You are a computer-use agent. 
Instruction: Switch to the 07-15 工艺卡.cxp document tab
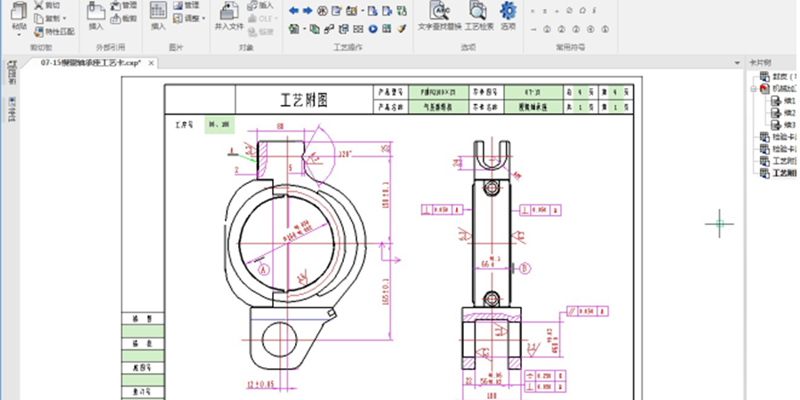(x=91, y=63)
